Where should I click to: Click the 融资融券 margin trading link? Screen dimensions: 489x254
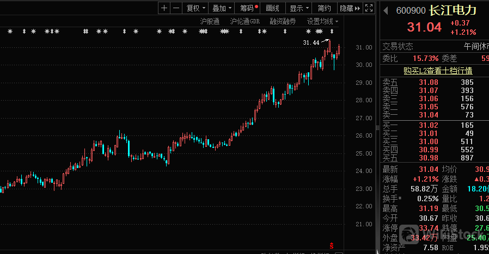point(283,21)
